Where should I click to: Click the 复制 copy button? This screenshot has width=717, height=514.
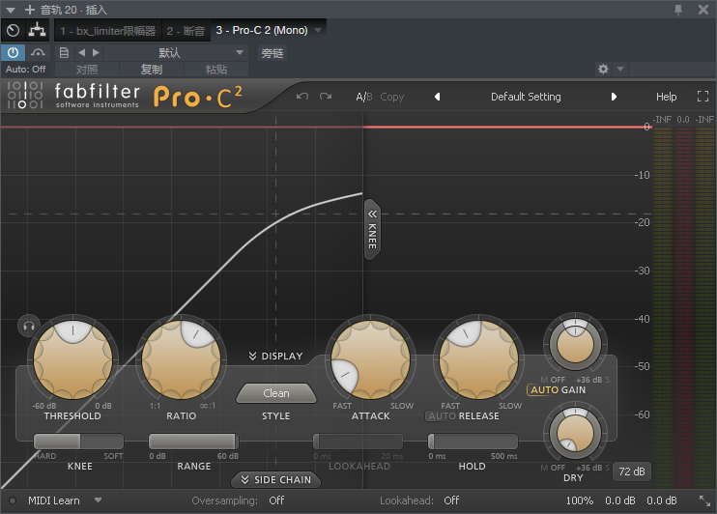[152, 70]
